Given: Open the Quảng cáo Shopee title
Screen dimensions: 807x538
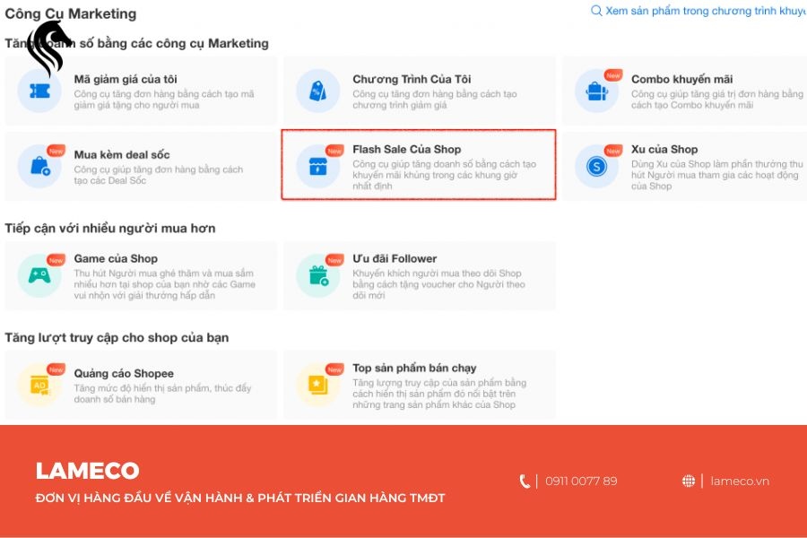Looking at the screenshot, I should [124, 373].
